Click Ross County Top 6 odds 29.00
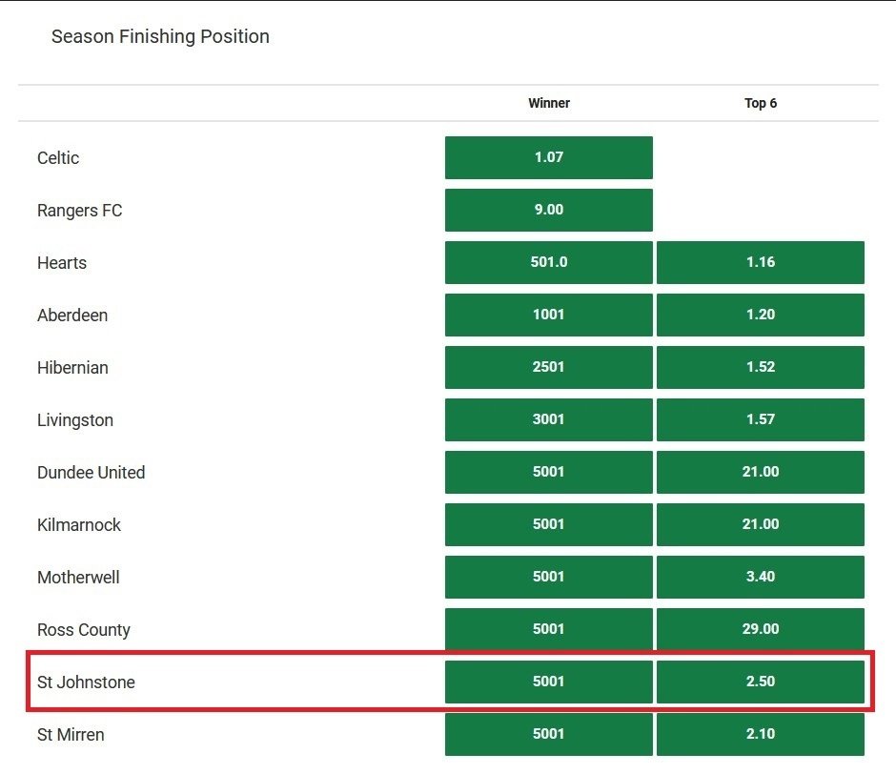Screen dimensions: 896x774 tap(760, 629)
